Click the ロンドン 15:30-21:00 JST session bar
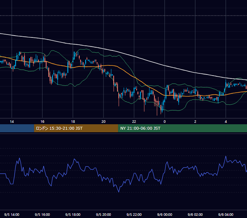This screenshot has height=218, width=247. coord(76,128)
